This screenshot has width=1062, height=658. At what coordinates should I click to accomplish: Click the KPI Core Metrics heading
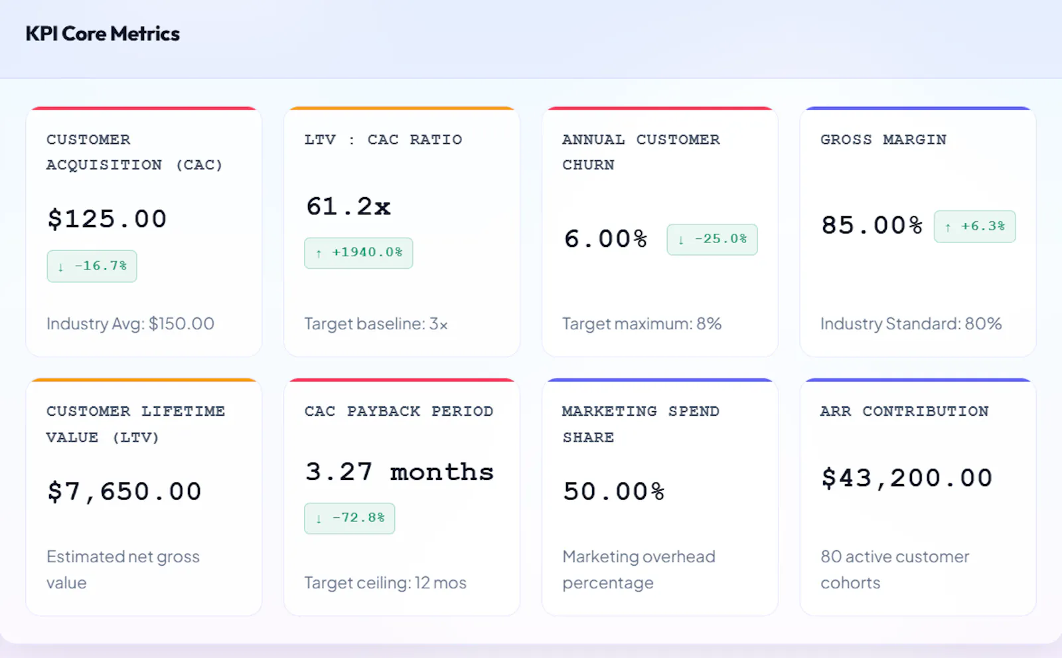tap(103, 34)
